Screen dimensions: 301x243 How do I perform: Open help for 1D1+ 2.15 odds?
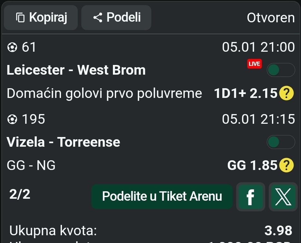[286, 94]
